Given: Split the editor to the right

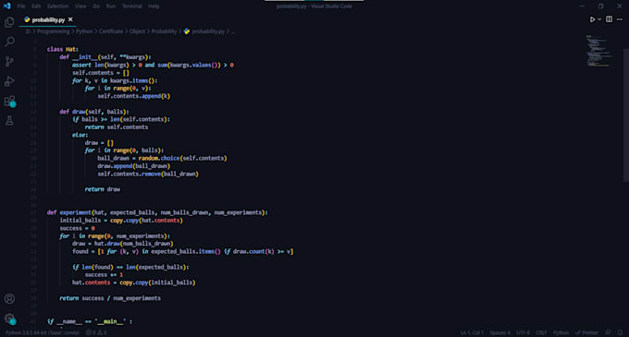Looking at the screenshot, I should (609, 19).
